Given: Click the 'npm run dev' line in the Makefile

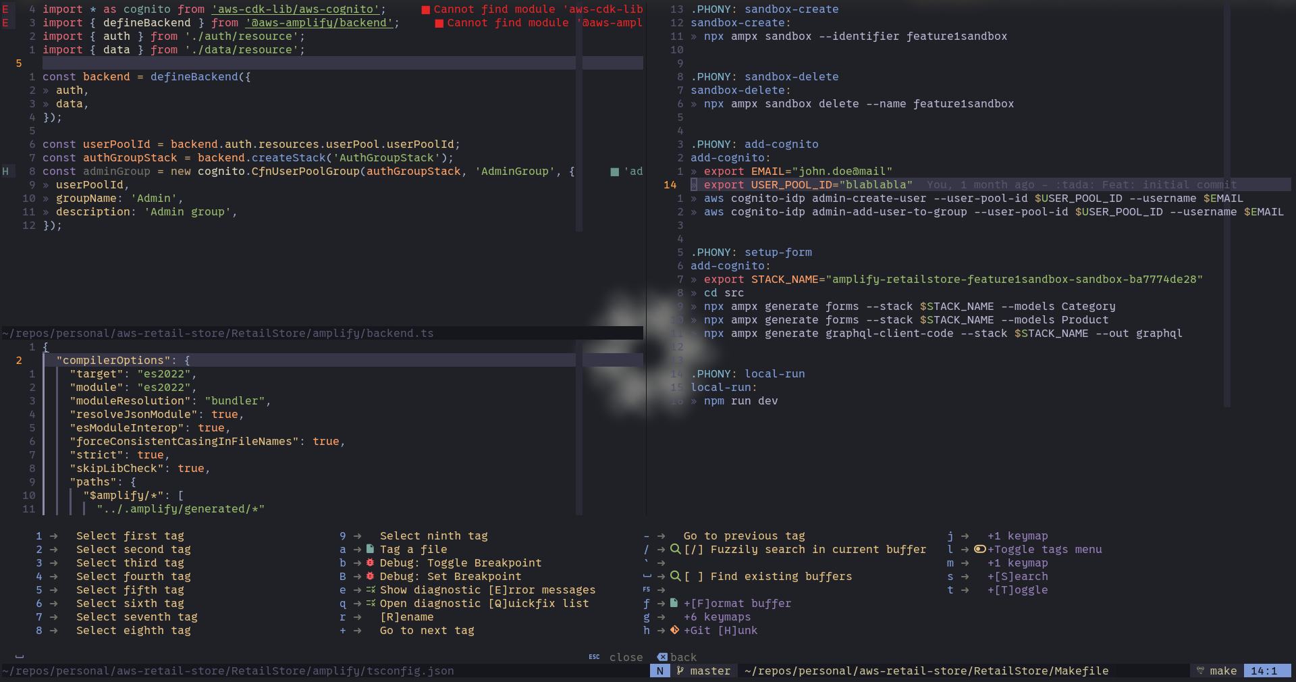Looking at the screenshot, I should [740, 400].
